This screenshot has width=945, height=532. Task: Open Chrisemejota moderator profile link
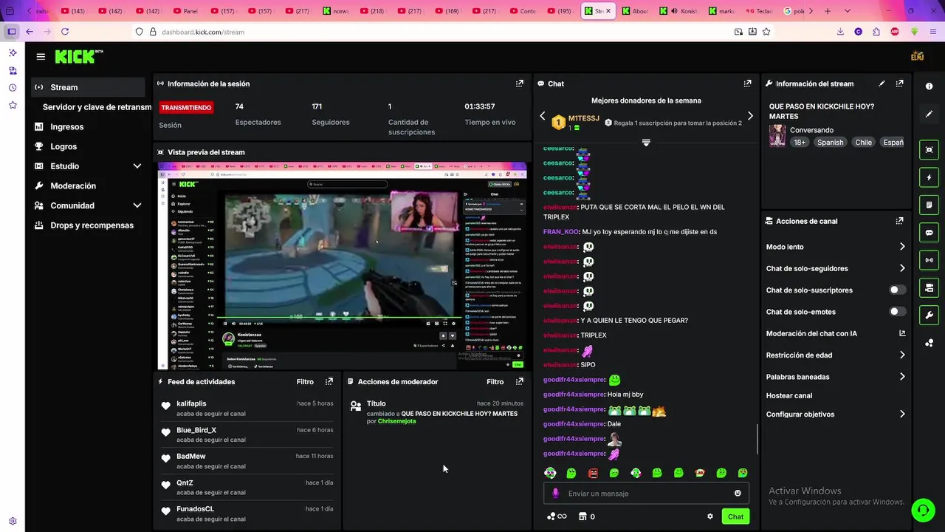[x=396, y=421]
